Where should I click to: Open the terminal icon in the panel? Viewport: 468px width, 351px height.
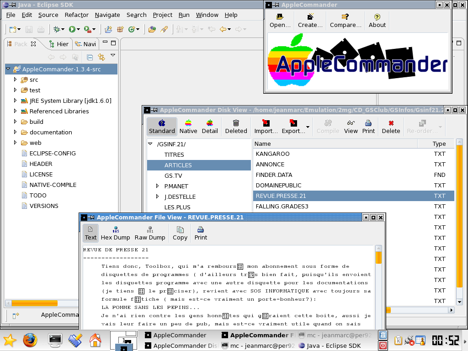[55, 340]
